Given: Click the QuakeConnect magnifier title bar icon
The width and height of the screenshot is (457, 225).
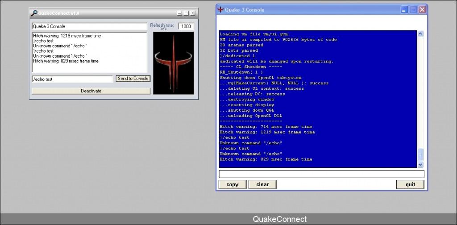Looking at the screenshot, I should coord(34,13).
